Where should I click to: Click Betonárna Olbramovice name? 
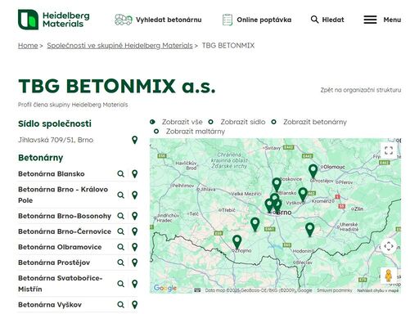coord(60,247)
